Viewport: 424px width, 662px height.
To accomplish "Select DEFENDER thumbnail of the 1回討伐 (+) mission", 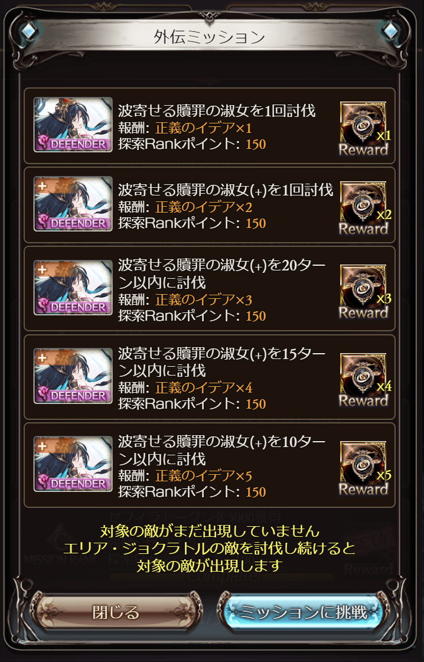I will pyautogui.click(x=73, y=204).
